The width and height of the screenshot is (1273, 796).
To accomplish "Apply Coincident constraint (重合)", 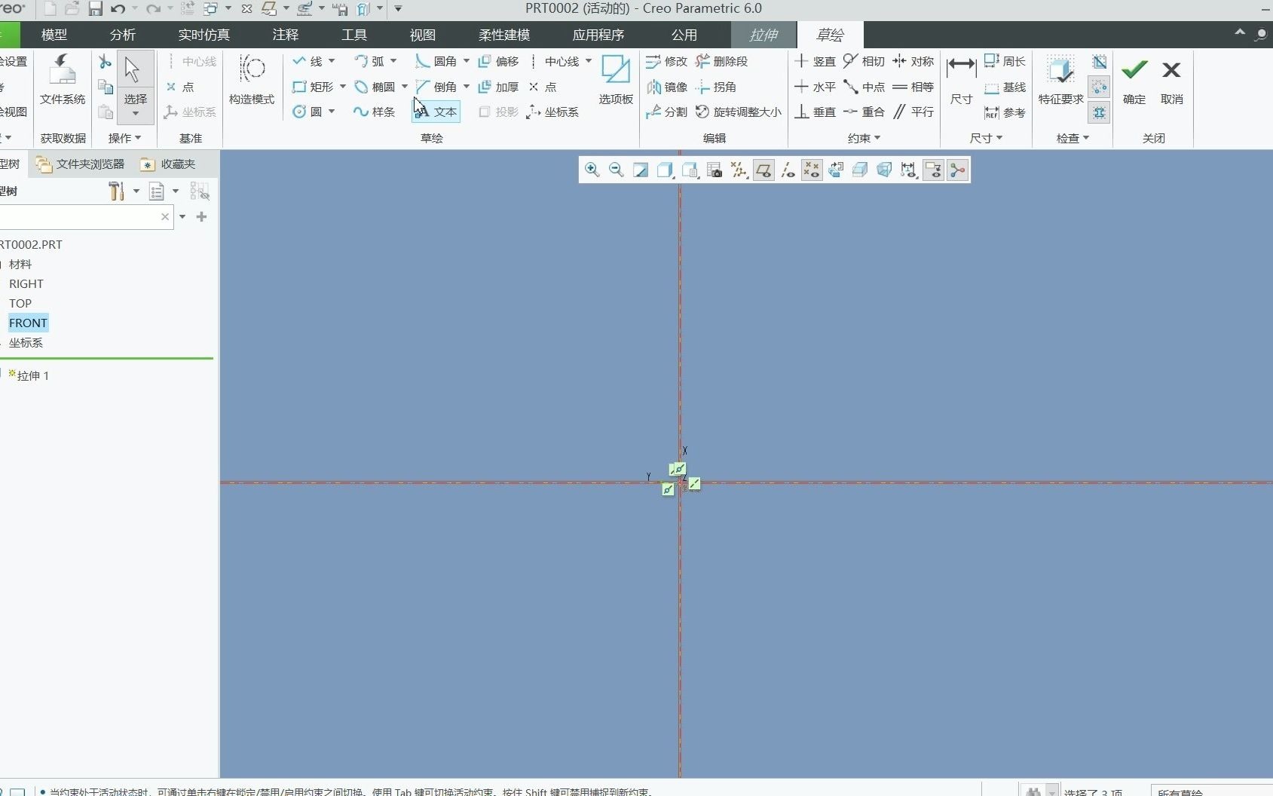I will (x=864, y=112).
